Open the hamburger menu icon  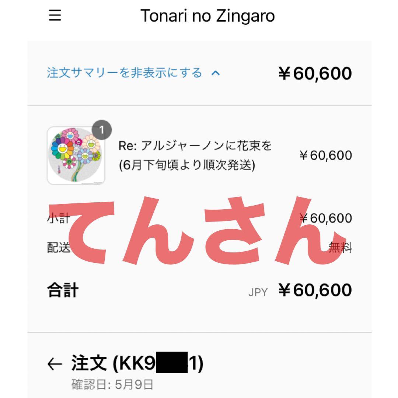(x=55, y=15)
